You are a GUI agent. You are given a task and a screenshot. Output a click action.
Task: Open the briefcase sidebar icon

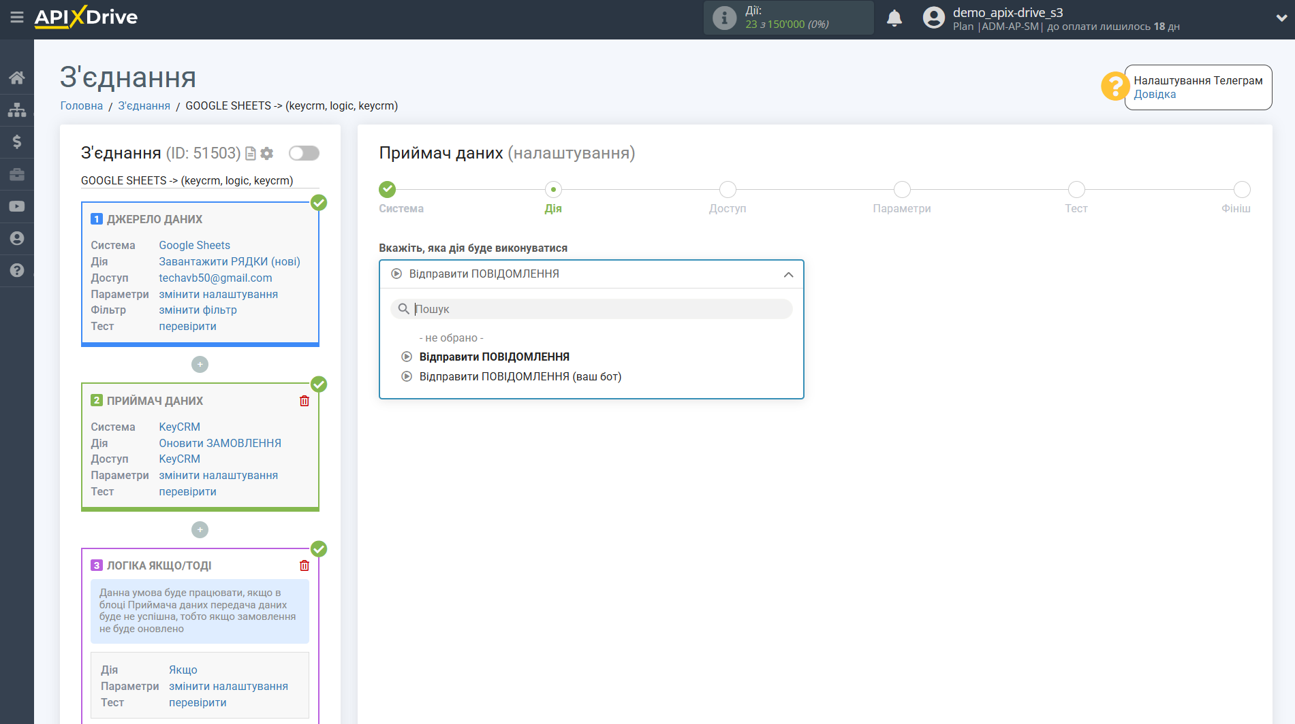point(17,174)
